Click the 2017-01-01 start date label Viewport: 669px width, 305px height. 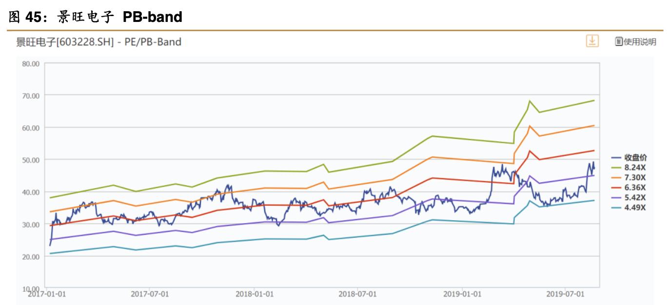pos(45,294)
